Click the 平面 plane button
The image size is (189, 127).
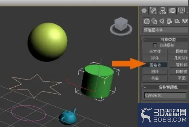coord(179,78)
